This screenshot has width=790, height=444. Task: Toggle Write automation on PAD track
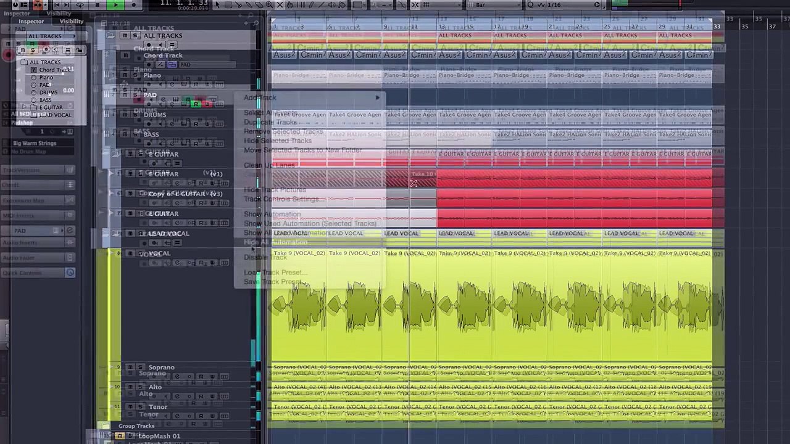(207, 104)
